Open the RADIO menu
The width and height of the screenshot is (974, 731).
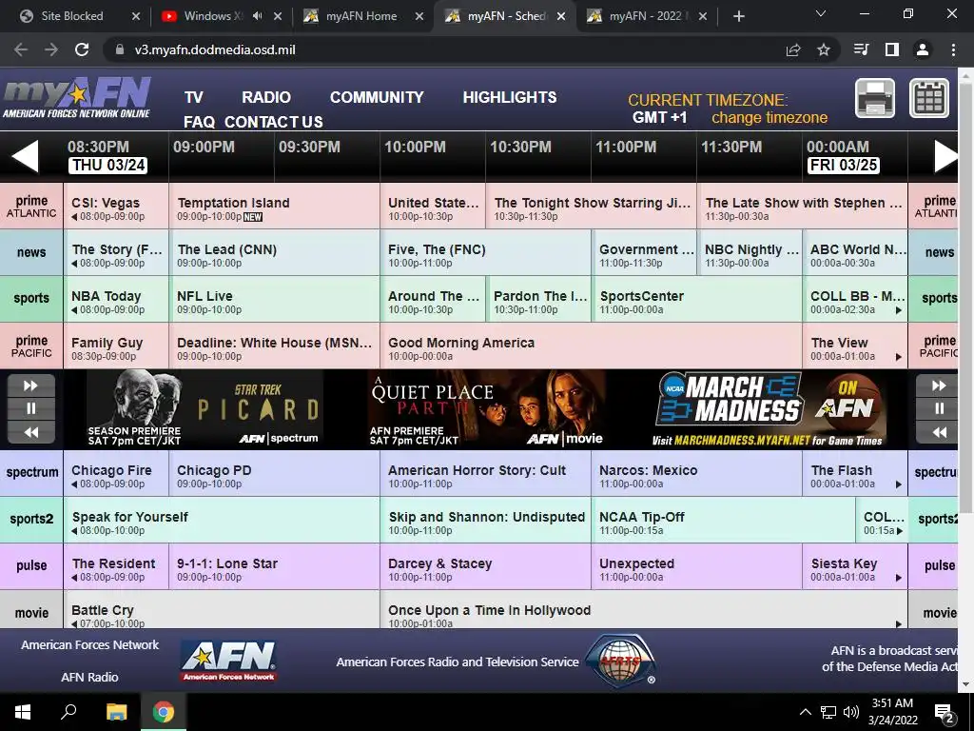(x=266, y=98)
